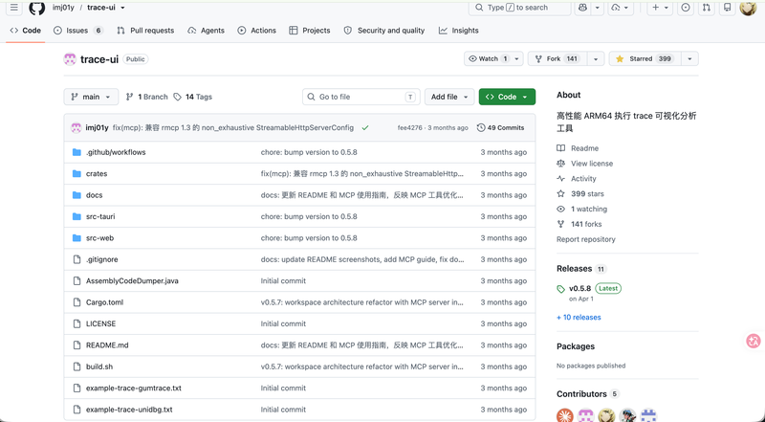This screenshot has width=765, height=422.
Task: Open the main branch dropdown
Action: click(x=91, y=97)
